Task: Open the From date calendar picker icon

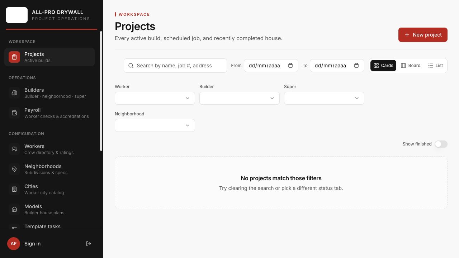Action: (290, 66)
